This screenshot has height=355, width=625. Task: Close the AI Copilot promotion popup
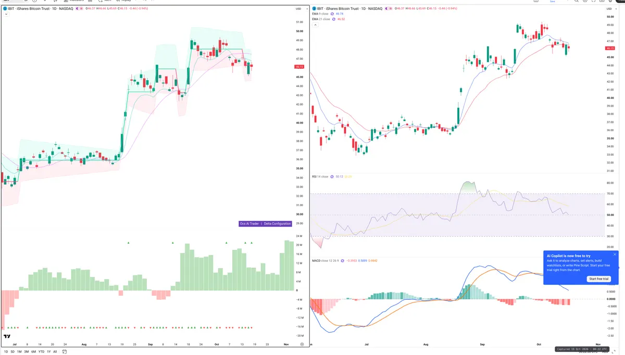(x=615, y=255)
